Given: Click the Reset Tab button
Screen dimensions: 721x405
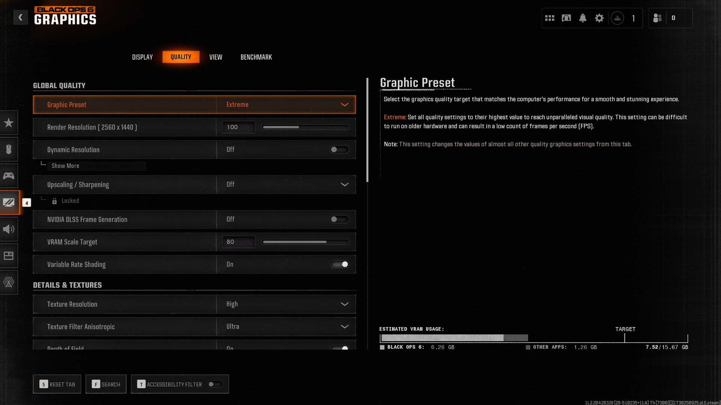Looking at the screenshot, I should point(57,384).
